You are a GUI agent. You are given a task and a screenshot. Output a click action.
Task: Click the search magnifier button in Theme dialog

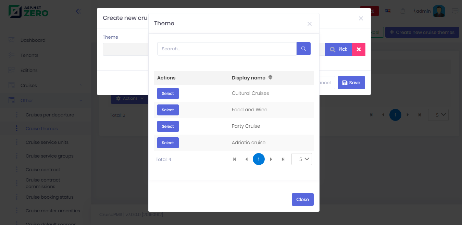[303, 49]
